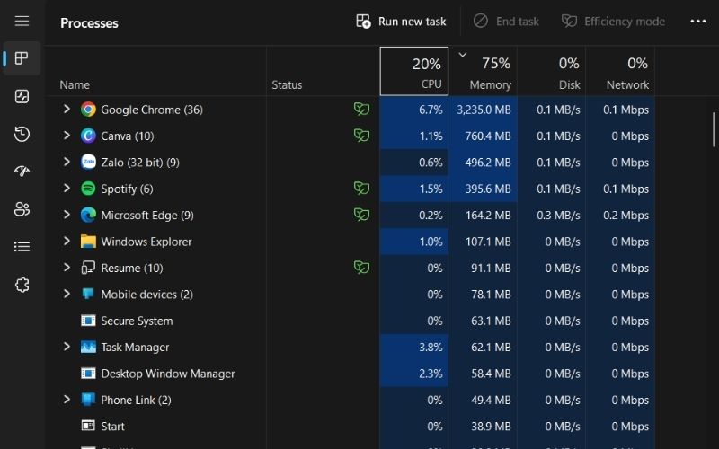The image size is (719, 449).
Task: Click Canva's 760.4 MB memory value
Action: pos(488,136)
